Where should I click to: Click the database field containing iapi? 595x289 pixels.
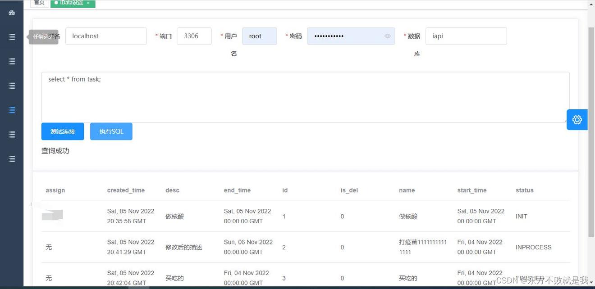466,36
